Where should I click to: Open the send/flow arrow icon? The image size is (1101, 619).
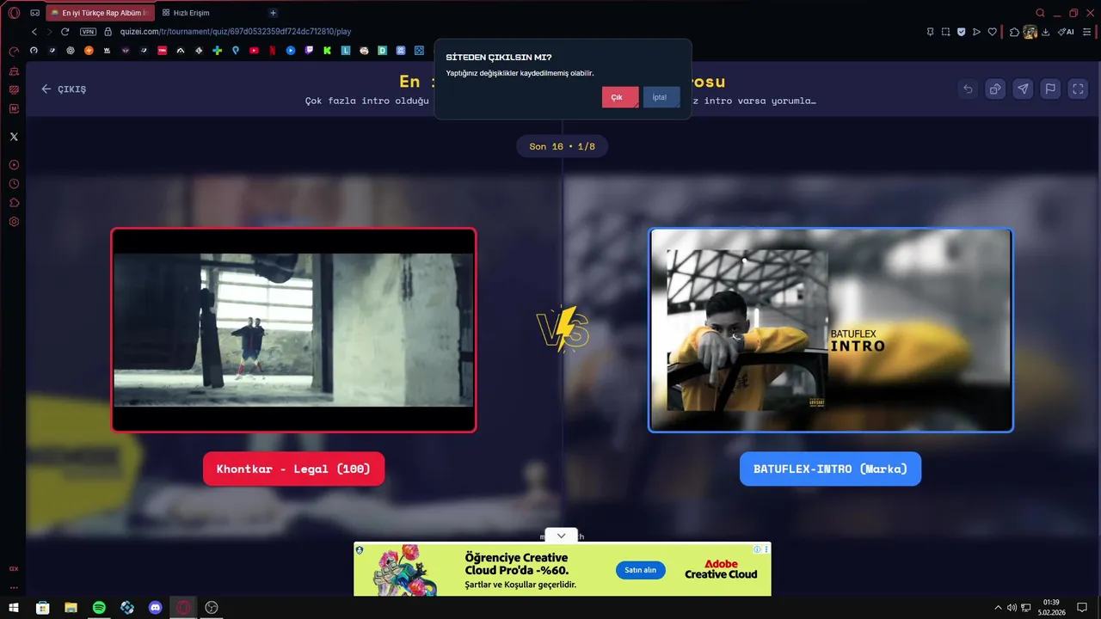[x=976, y=32]
